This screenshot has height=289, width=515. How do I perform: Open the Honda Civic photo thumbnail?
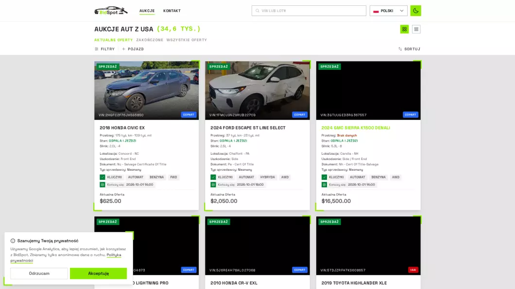pos(147,91)
